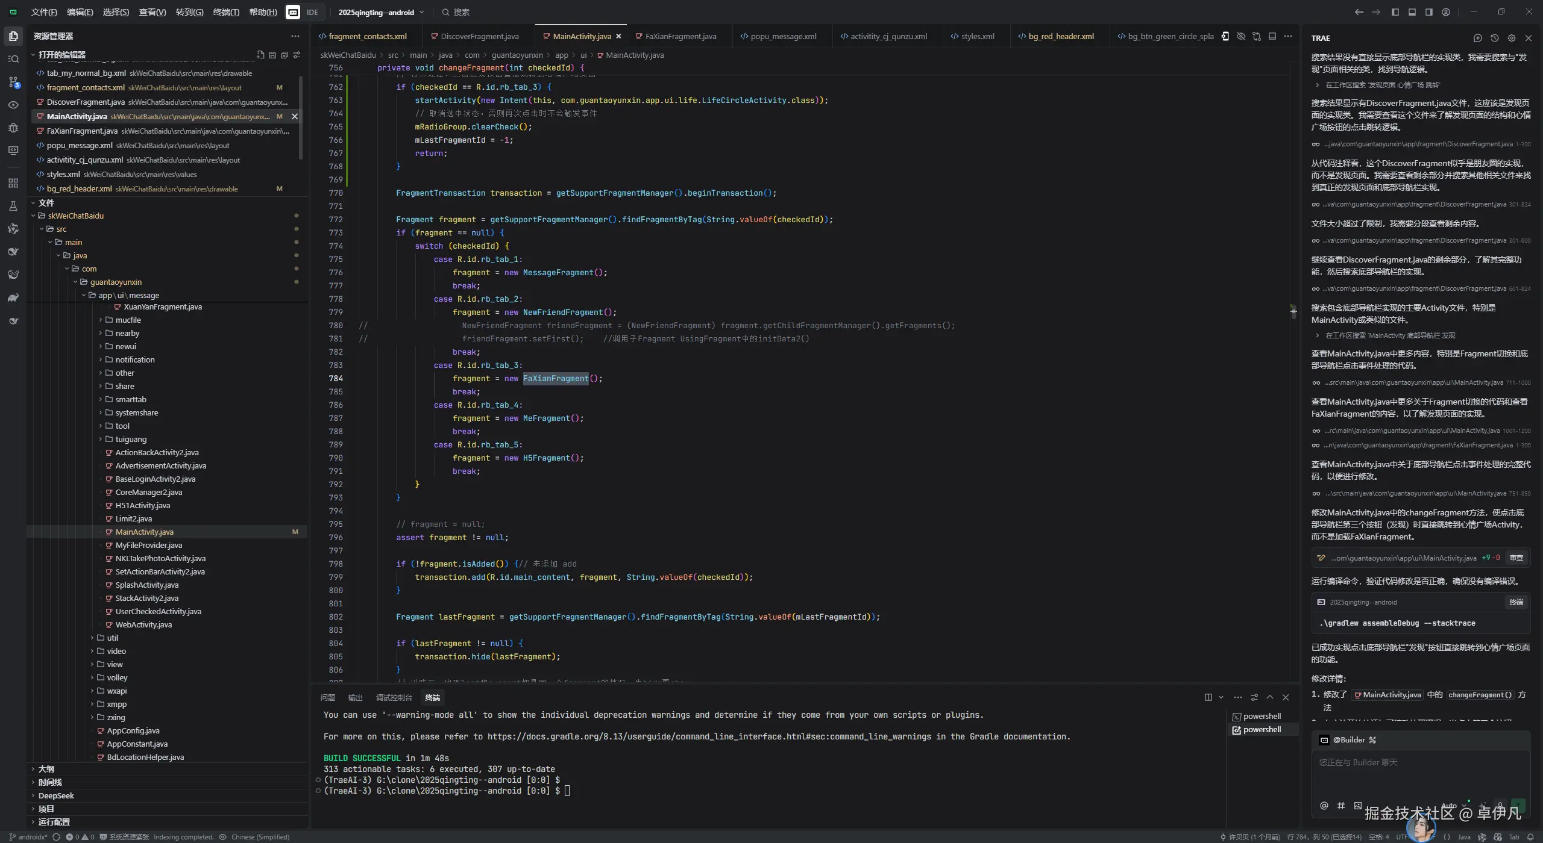Split the terminal panel

click(1208, 697)
